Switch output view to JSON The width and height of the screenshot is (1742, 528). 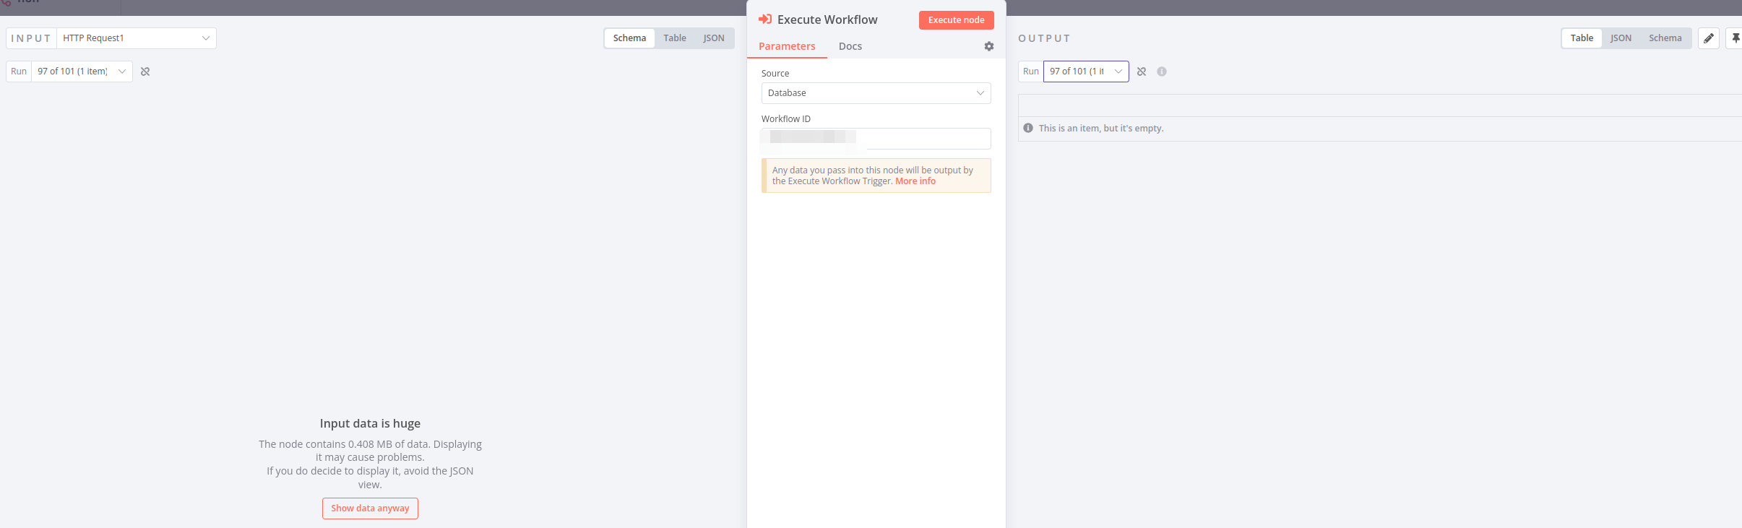(1621, 38)
